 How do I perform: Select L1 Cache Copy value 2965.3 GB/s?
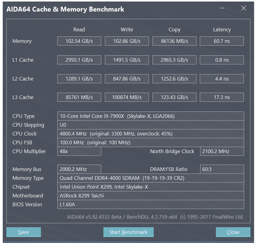174,60
